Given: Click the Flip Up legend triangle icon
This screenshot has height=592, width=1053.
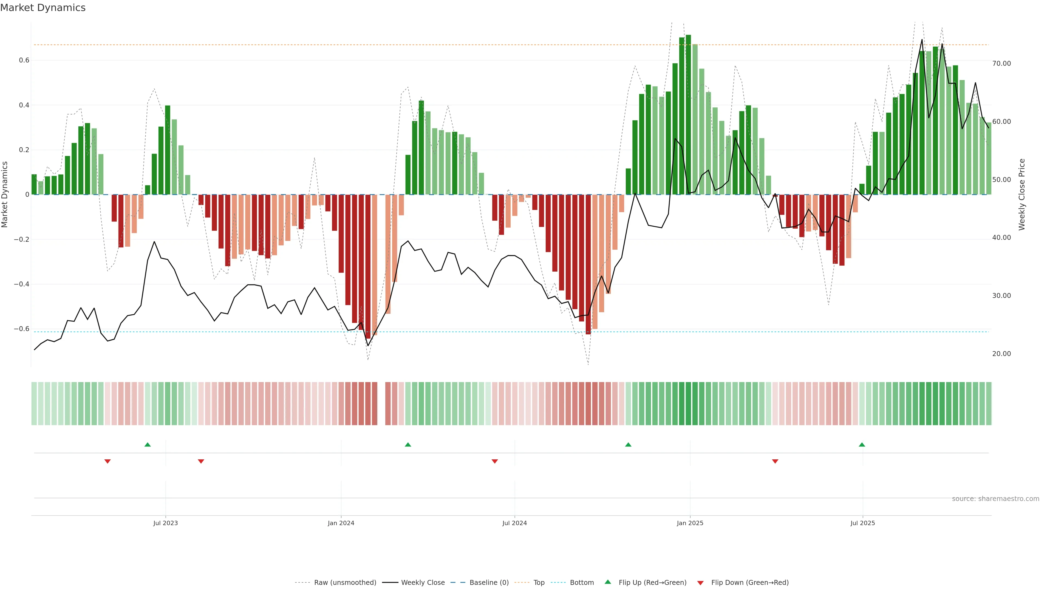Looking at the screenshot, I should tap(608, 582).
